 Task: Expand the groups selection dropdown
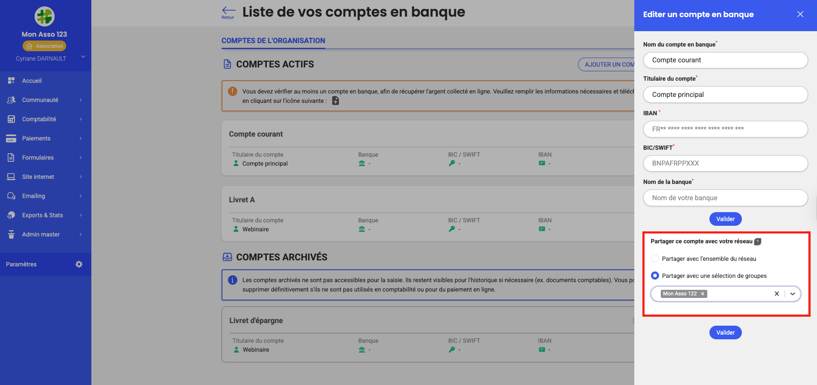point(793,294)
